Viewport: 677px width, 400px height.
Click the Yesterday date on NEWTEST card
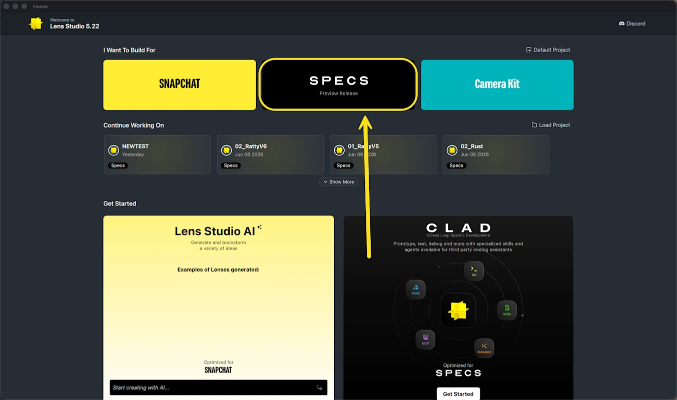[x=133, y=154]
